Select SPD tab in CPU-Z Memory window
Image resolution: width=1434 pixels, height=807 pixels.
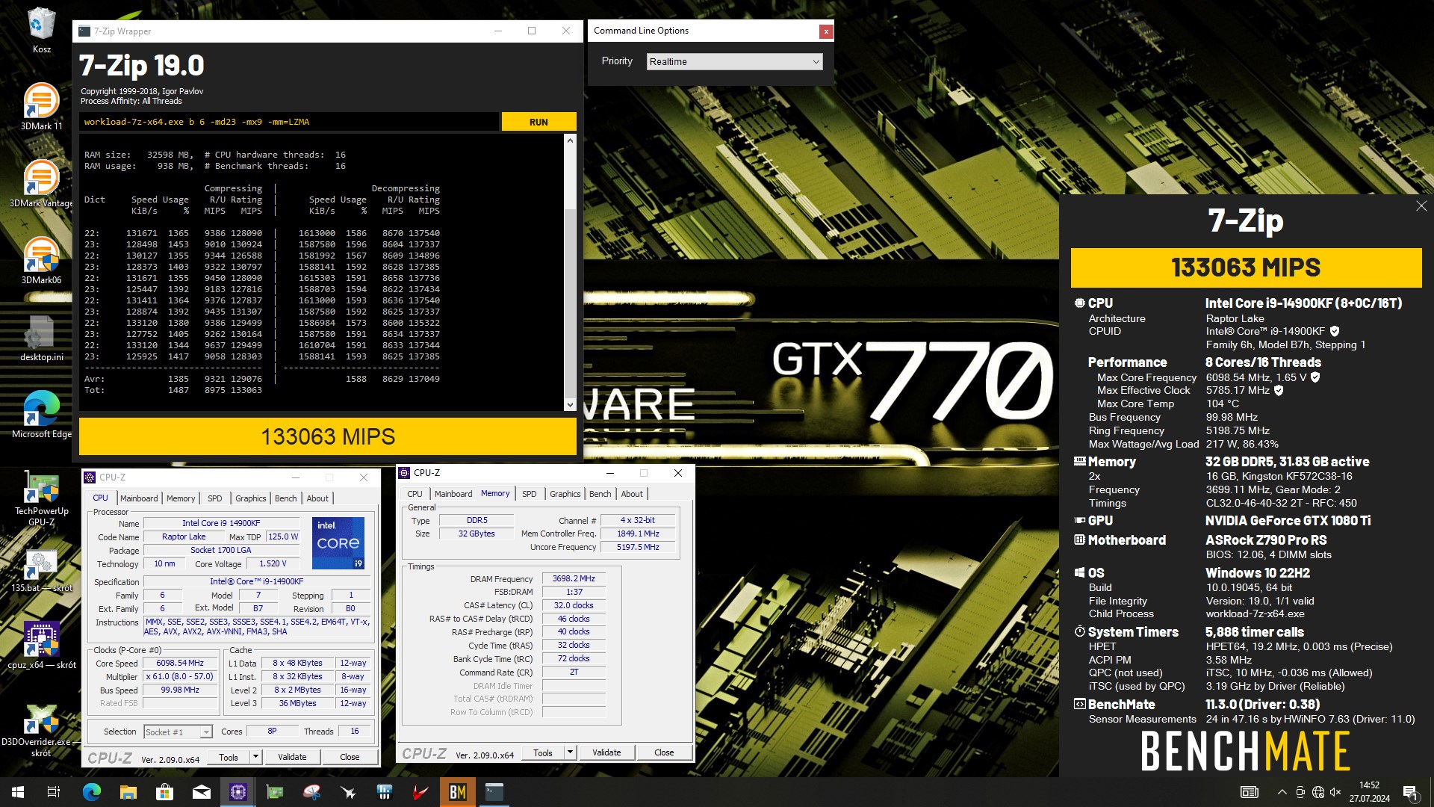coord(530,494)
